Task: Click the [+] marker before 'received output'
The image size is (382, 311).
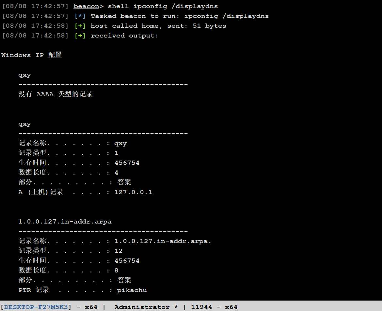Action: (x=80, y=36)
